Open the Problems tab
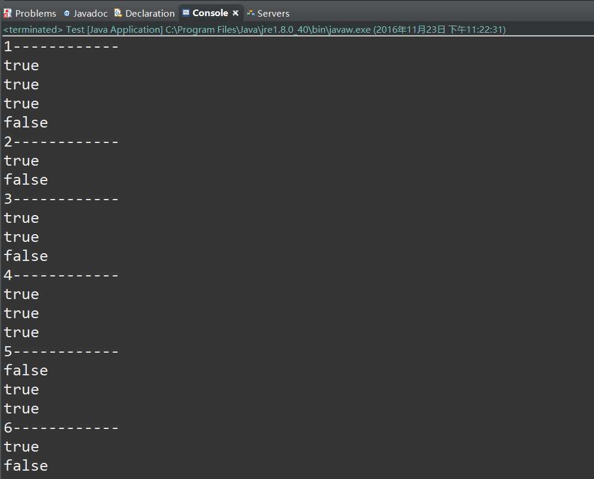The image size is (594, 479). pos(30,13)
